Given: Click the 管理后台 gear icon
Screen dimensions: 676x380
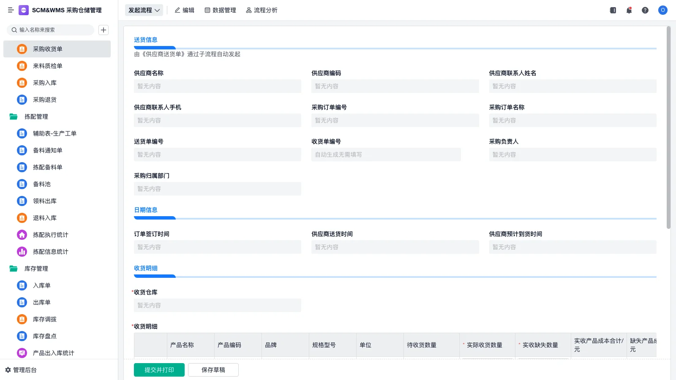Looking at the screenshot, I should (x=8, y=370).
